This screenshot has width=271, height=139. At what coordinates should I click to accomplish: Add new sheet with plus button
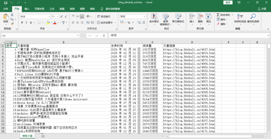tap(43, 136)
